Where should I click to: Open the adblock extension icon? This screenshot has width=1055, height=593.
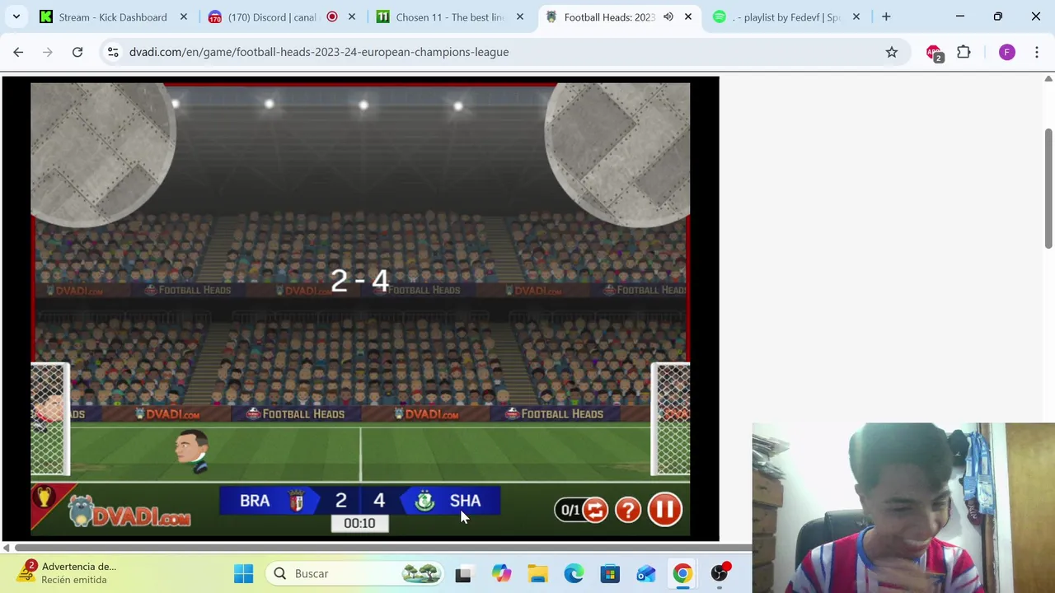(x=934, y=53)
